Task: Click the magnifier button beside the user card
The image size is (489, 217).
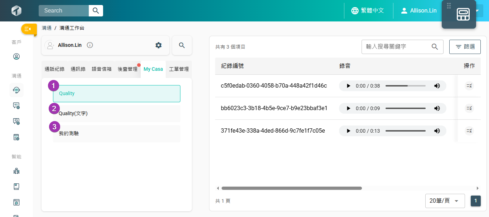Action: coord(182,45)
